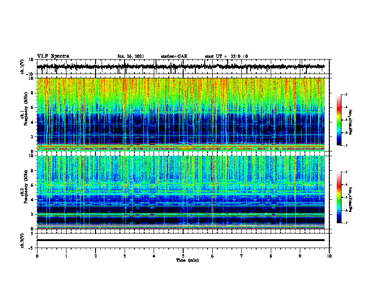The width and height of the screenshot is (371, 287).
Task: Click the "-7" label on ch.1 colorbar
Action: pos(346,145)
